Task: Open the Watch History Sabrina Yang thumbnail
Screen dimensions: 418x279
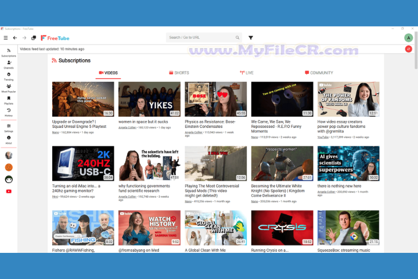Action: (x=149, y=228)
